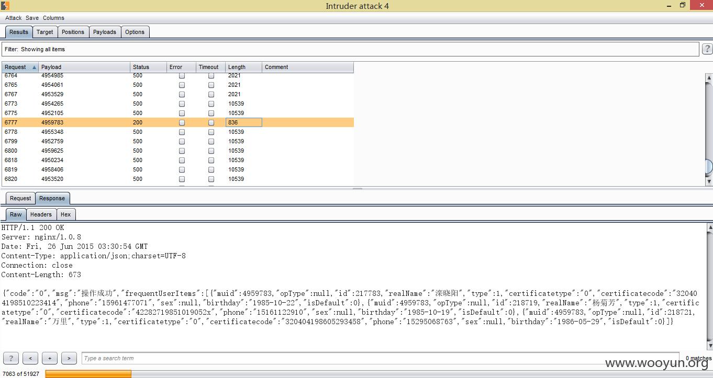Go to previous search match arrow
This screenshot has width=713, height=378.
(30, 358)
